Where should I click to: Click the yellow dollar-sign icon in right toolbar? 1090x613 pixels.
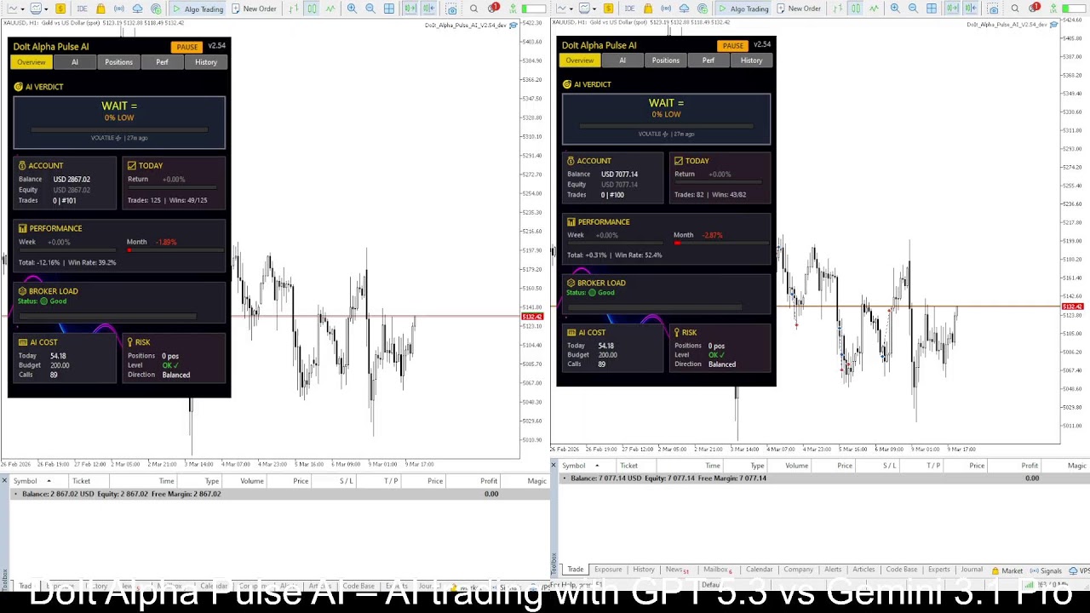tap(608, 9)
